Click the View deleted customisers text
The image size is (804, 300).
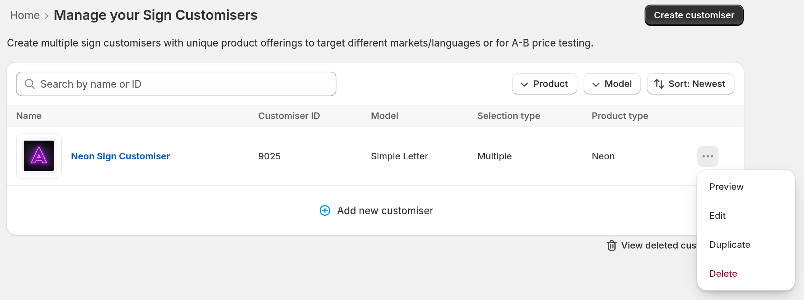(x=659, y=245)
